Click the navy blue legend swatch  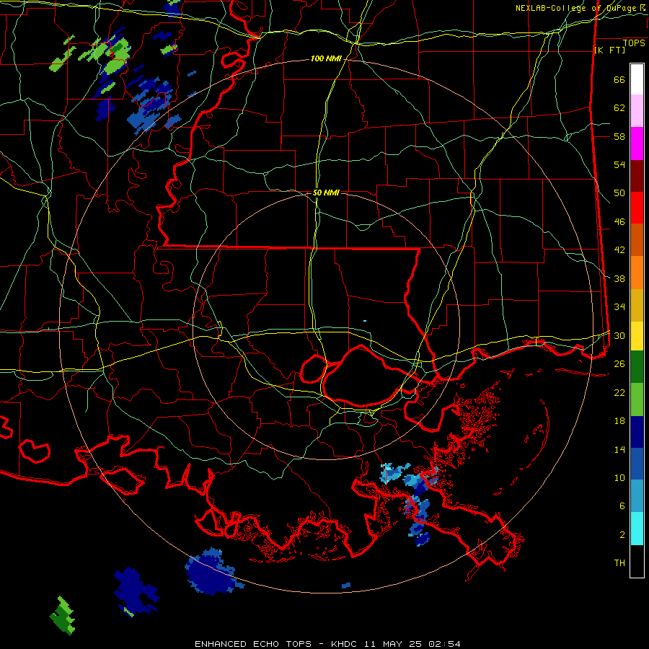click(637, 432)
